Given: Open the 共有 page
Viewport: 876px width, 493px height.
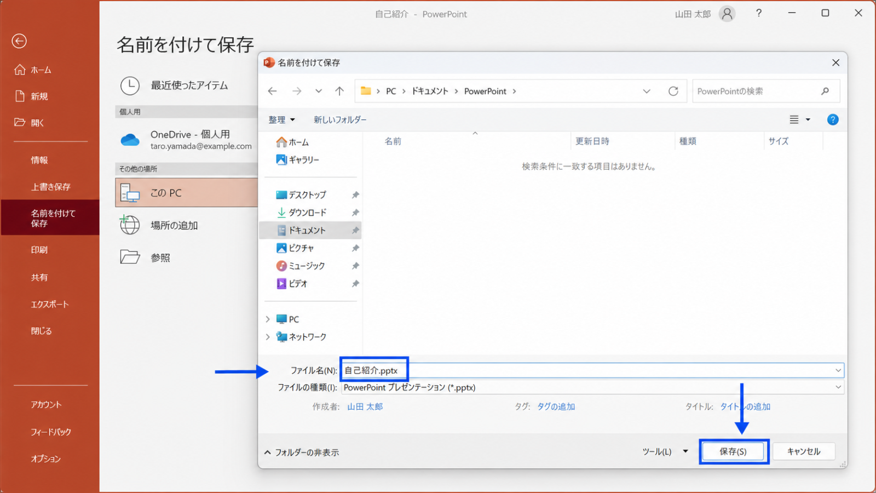Looking at the screenshot, I should pyautogui.click(x=39, y=277).
